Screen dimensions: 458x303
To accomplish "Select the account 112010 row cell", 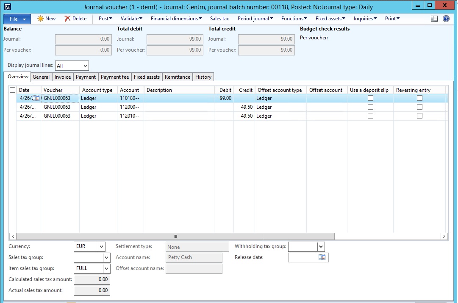I will click(130, 116).
